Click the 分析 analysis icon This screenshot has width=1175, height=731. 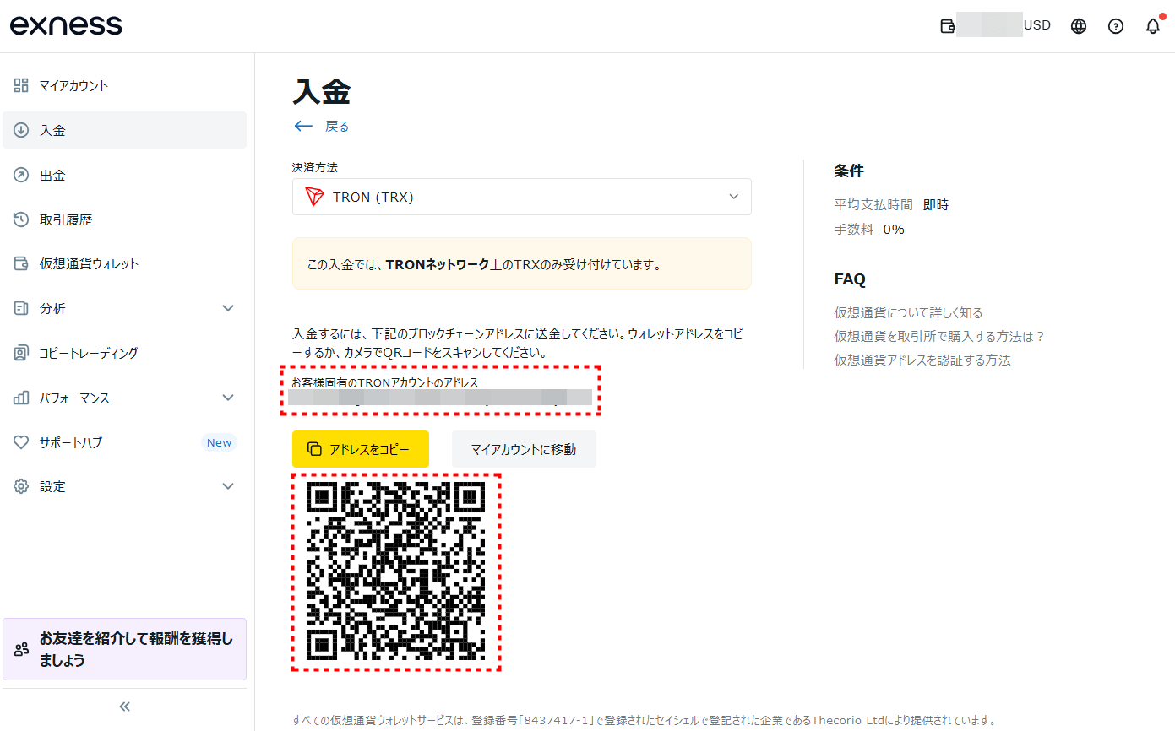tap(22, 308)
